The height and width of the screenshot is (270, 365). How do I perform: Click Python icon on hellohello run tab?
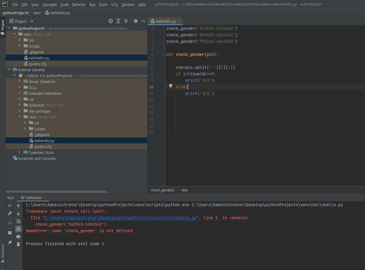coord(22,198)
